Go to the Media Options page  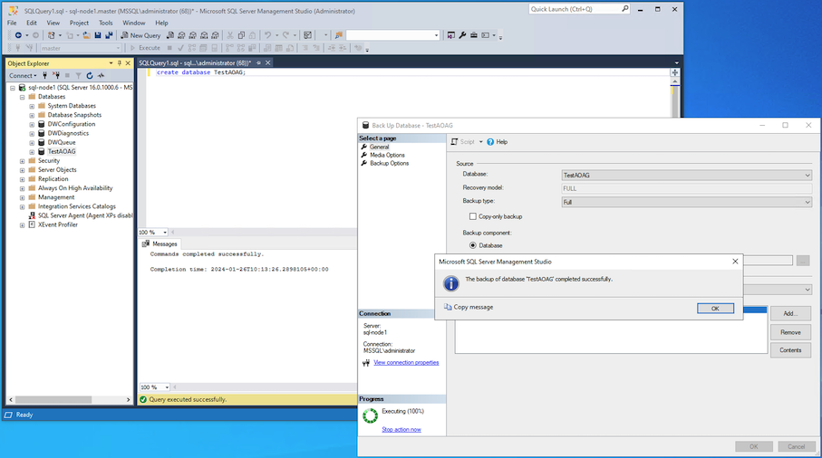[387, 155]
